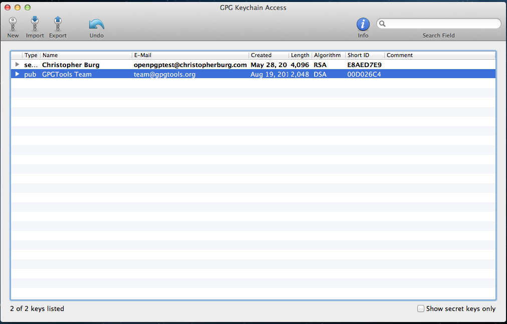The width and height of the screenshot is (507, 324).
Task: Focus the Search Field box
Action: 439,24
